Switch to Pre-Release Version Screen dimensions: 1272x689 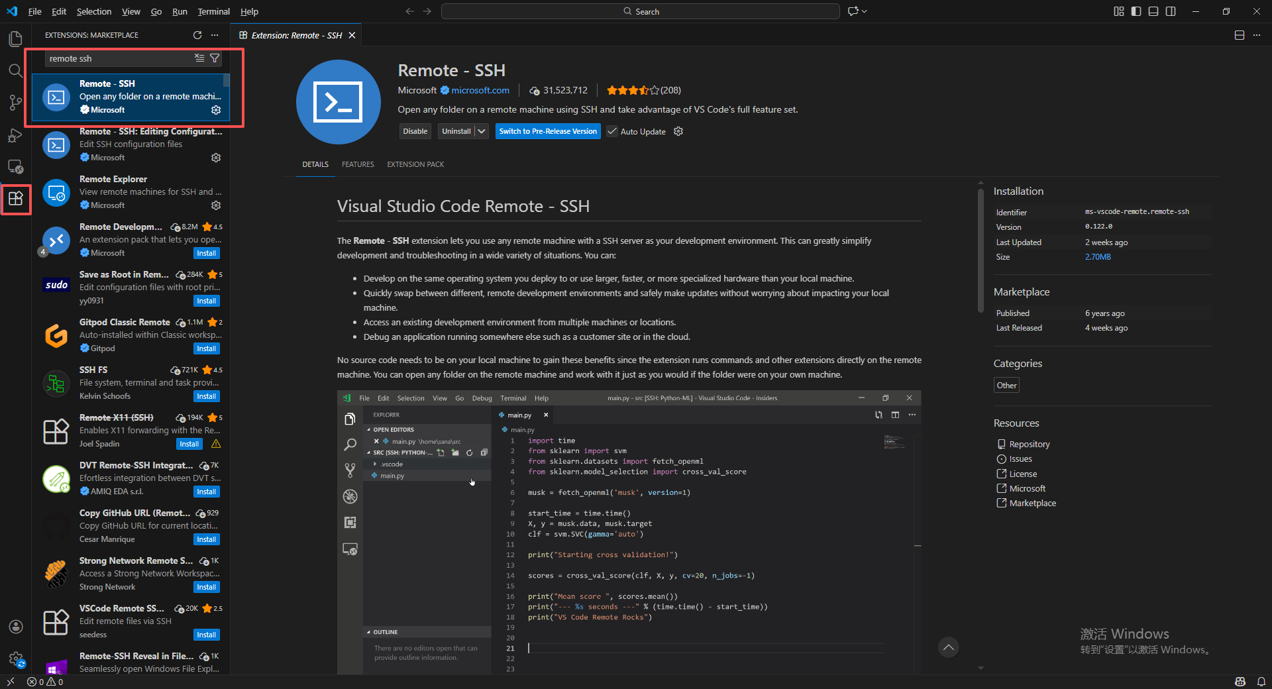(548, 131)
